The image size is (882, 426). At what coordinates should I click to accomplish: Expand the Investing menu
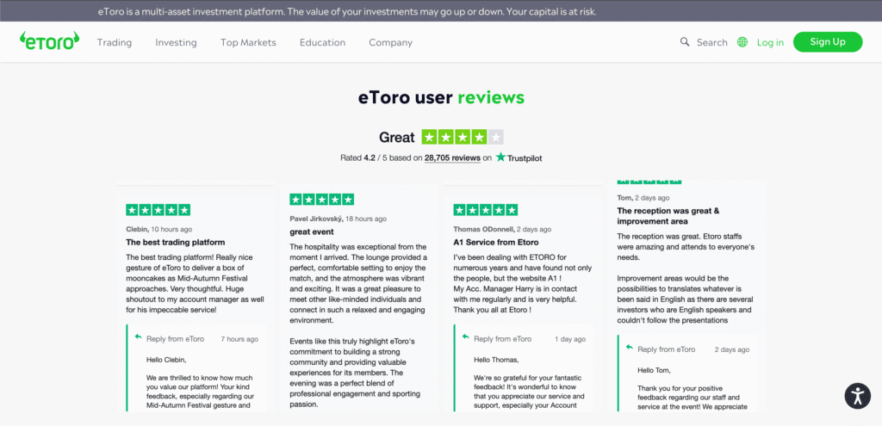[x=176, y=42]
